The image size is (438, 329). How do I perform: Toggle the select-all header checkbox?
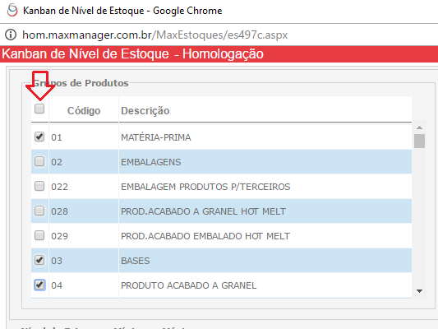pos(39,109)
